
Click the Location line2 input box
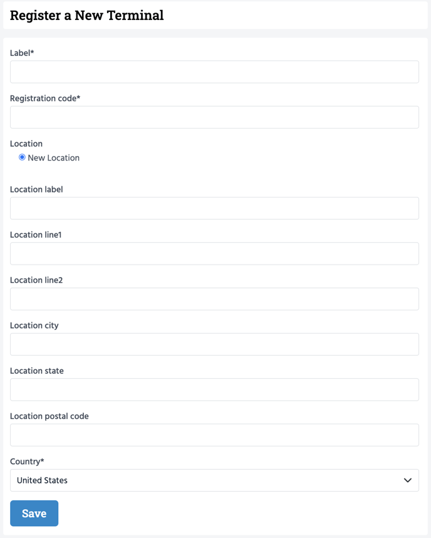pyautogui.click(x=214, y=299)
